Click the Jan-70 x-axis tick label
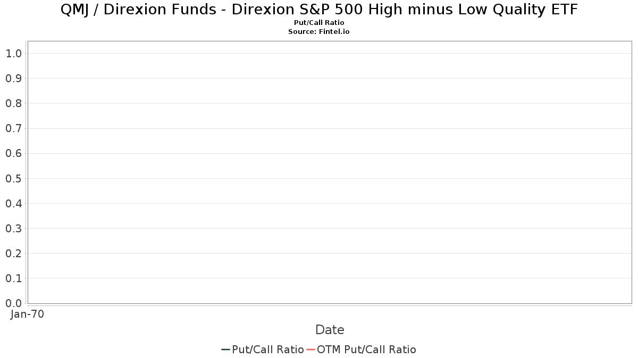 coord(27,314)
